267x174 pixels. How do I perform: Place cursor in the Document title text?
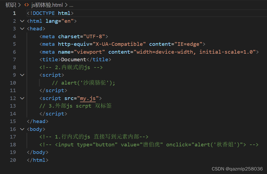pyautogui.click(x=74, y=60)
